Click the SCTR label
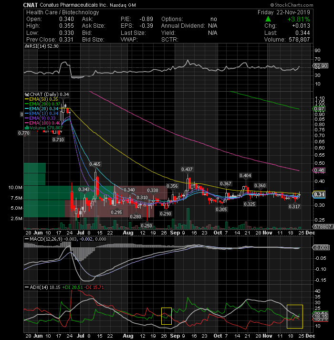334x340 pixels. click(170, 40)
